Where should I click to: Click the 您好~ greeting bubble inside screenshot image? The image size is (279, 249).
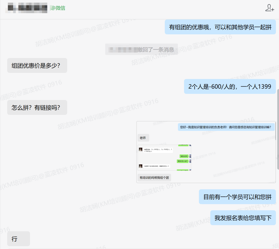226,127
